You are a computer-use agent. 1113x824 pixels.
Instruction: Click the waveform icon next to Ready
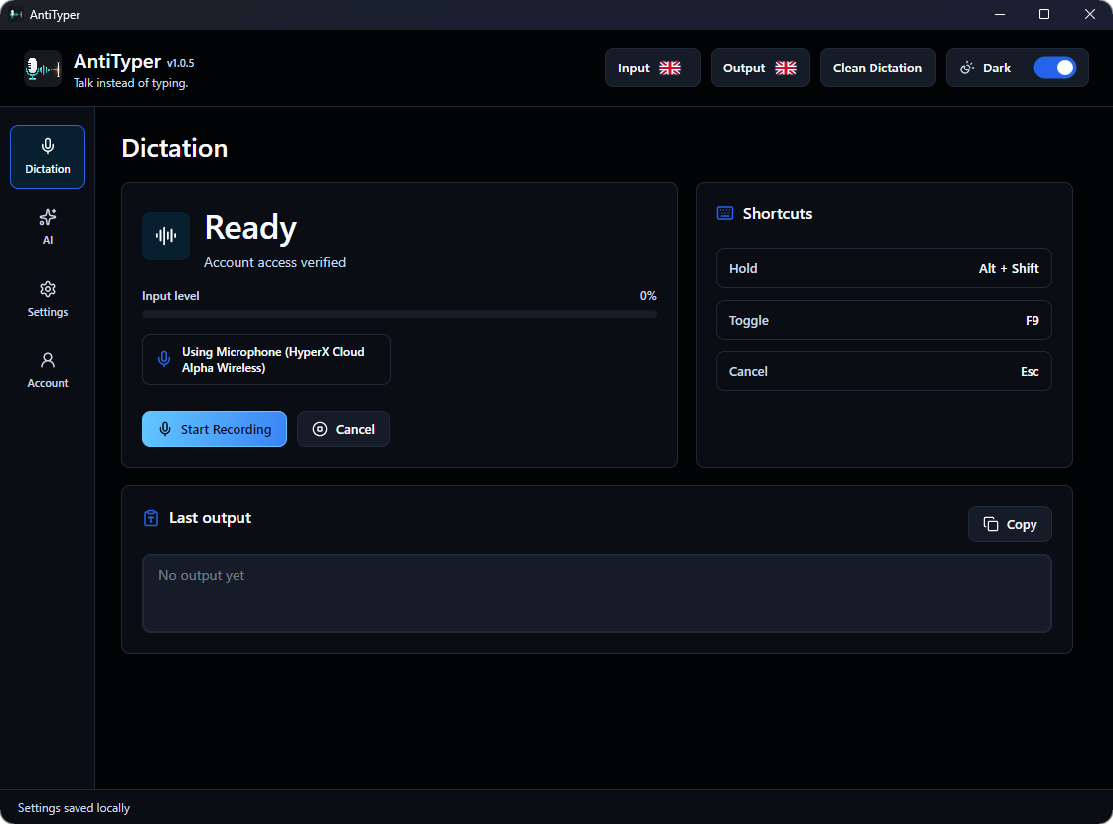click(x=166, y=236)
